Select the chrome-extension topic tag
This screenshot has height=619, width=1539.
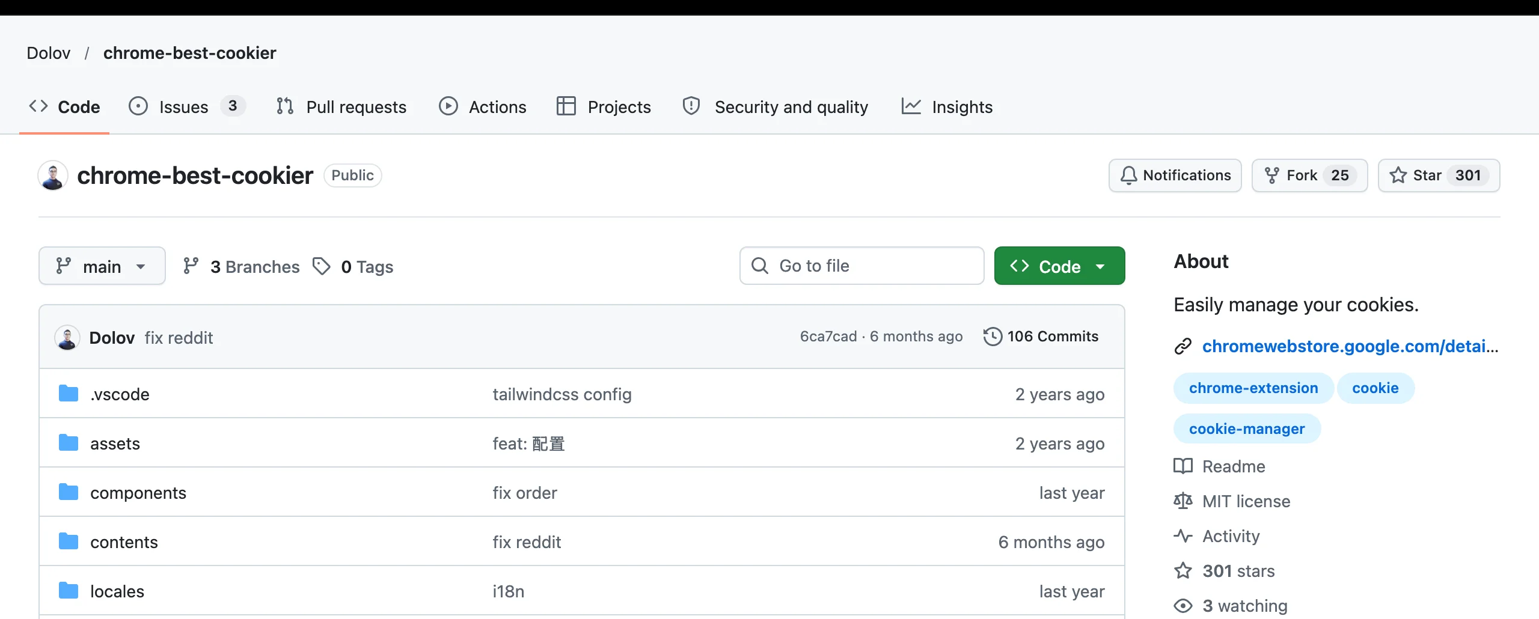point(1253,388)
